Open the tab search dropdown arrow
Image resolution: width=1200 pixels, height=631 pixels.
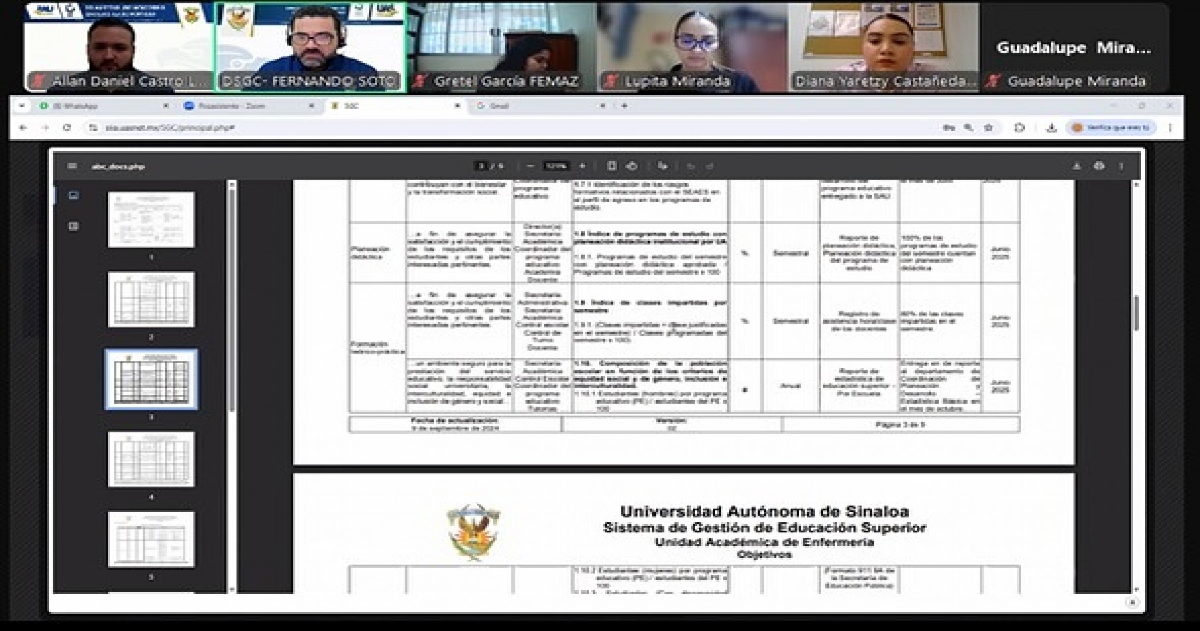tap(21, 106)
